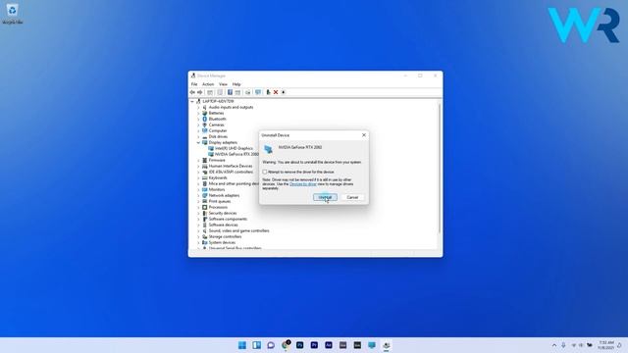This screenshot has height=353, width=628.
Task: Show hidden icons chevron in system tray
Action: [554, 345]
